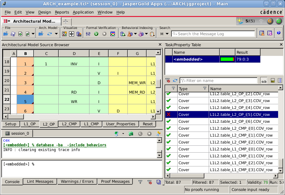Click the compass navigator icon in Visualize
Image resolution: width=285 pixels, height=195 pixels.
point(72,34)
